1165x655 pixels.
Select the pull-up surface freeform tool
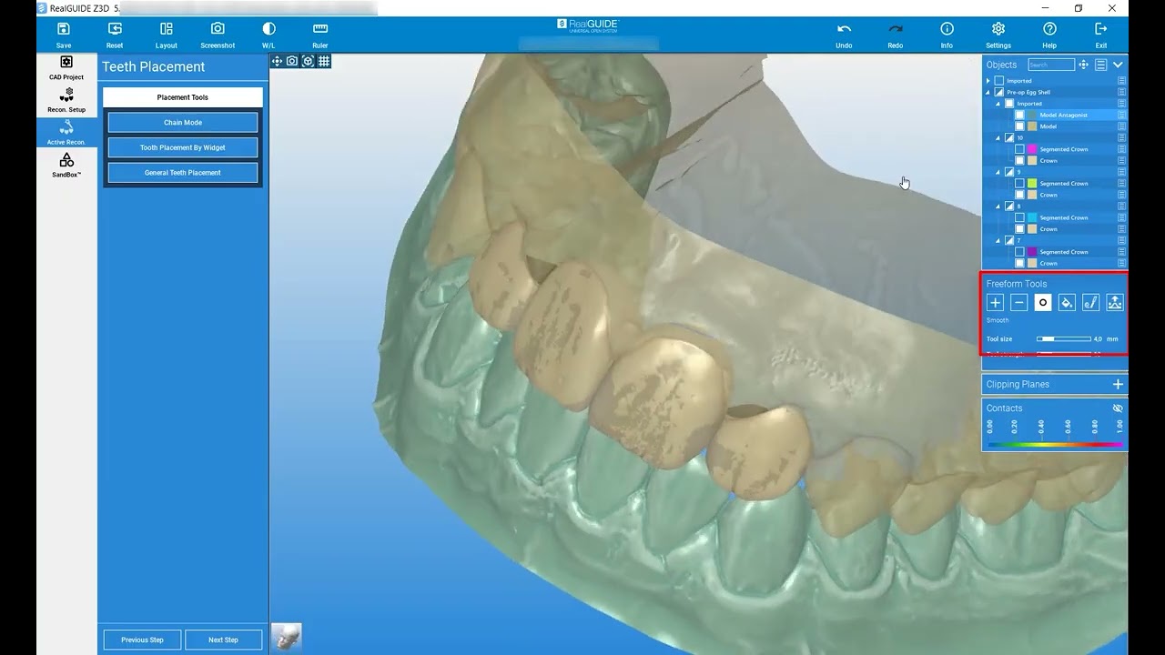pyautogui.click(x=1115, y=303)
